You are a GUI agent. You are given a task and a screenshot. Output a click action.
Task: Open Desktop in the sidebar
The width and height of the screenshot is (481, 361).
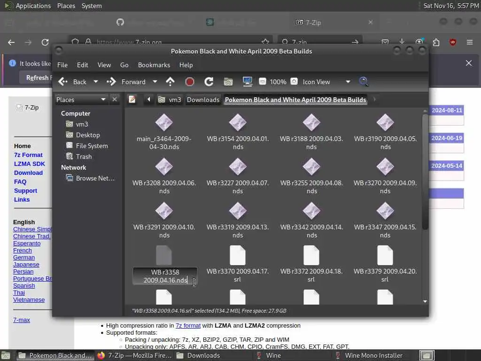[x=83, y=135]
